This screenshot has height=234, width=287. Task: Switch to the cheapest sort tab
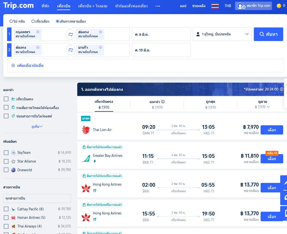210,104
